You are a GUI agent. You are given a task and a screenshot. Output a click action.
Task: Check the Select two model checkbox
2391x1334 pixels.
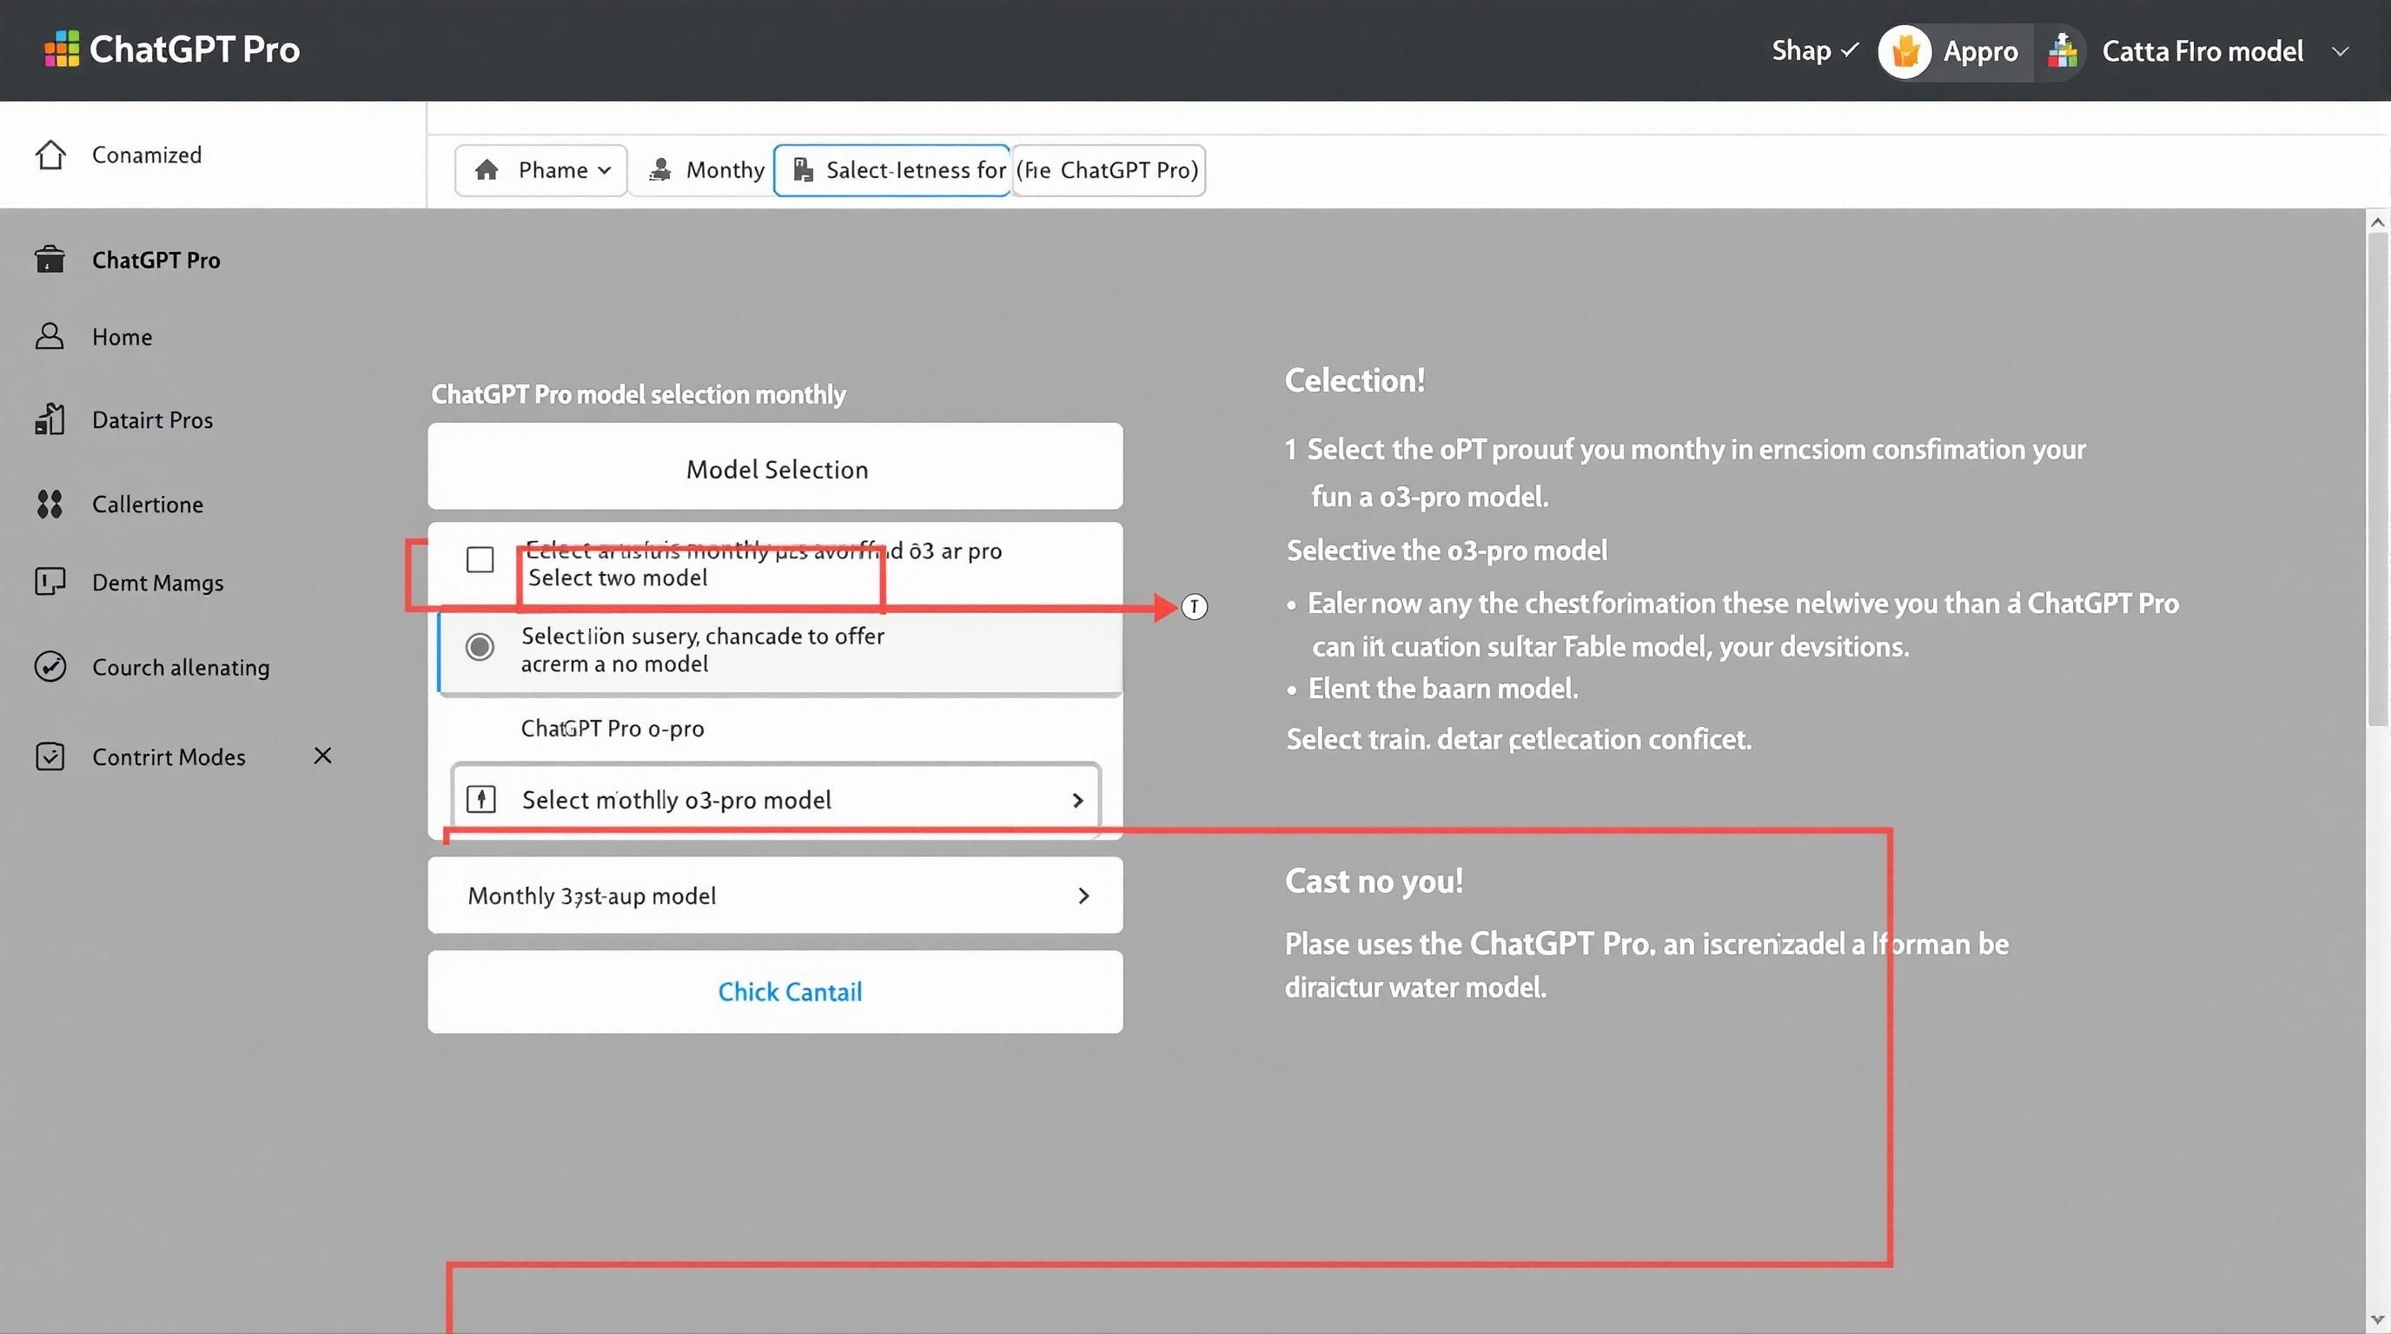click(480, 559)
